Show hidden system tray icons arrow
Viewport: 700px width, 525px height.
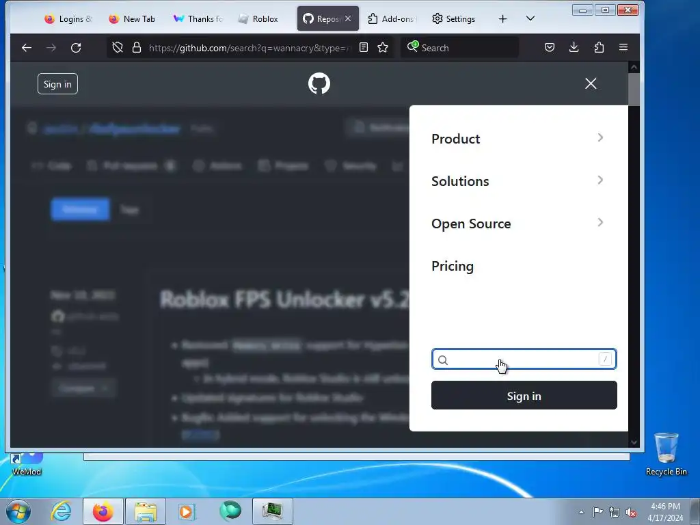point(581,512)
